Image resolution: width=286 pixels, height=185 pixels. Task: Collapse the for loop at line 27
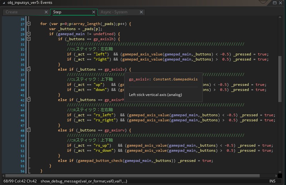click(x=29, y=24)
